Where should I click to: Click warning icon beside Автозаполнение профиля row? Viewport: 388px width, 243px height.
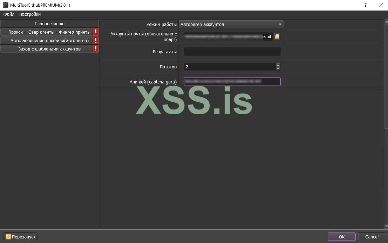pos(96,40)
